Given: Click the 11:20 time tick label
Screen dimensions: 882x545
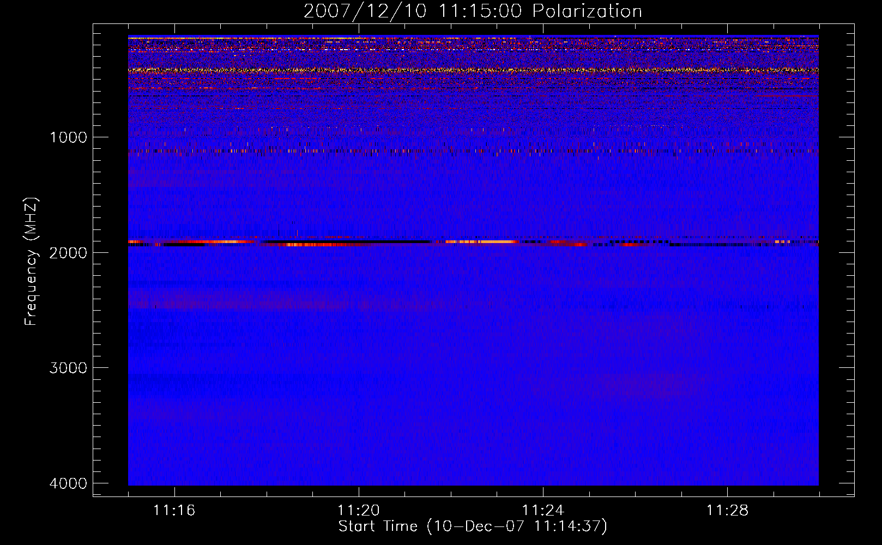Looking at the screenshot, I should 359,511.
